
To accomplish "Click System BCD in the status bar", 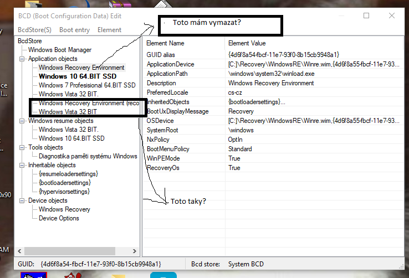I will click(246, 264).
